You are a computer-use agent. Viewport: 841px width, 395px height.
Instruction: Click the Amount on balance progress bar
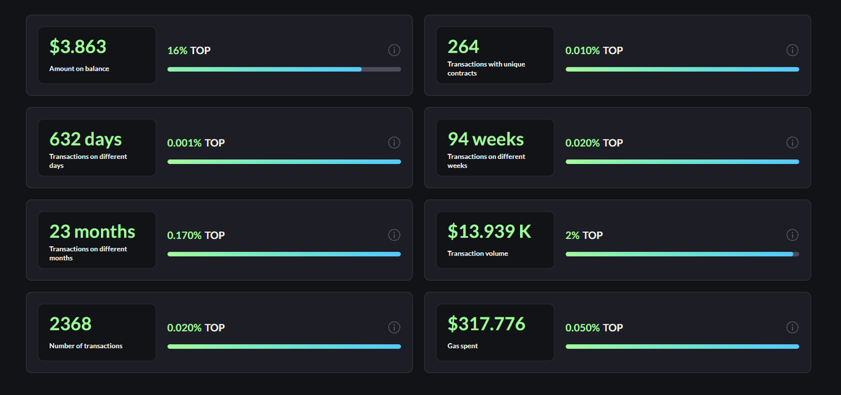284,69
